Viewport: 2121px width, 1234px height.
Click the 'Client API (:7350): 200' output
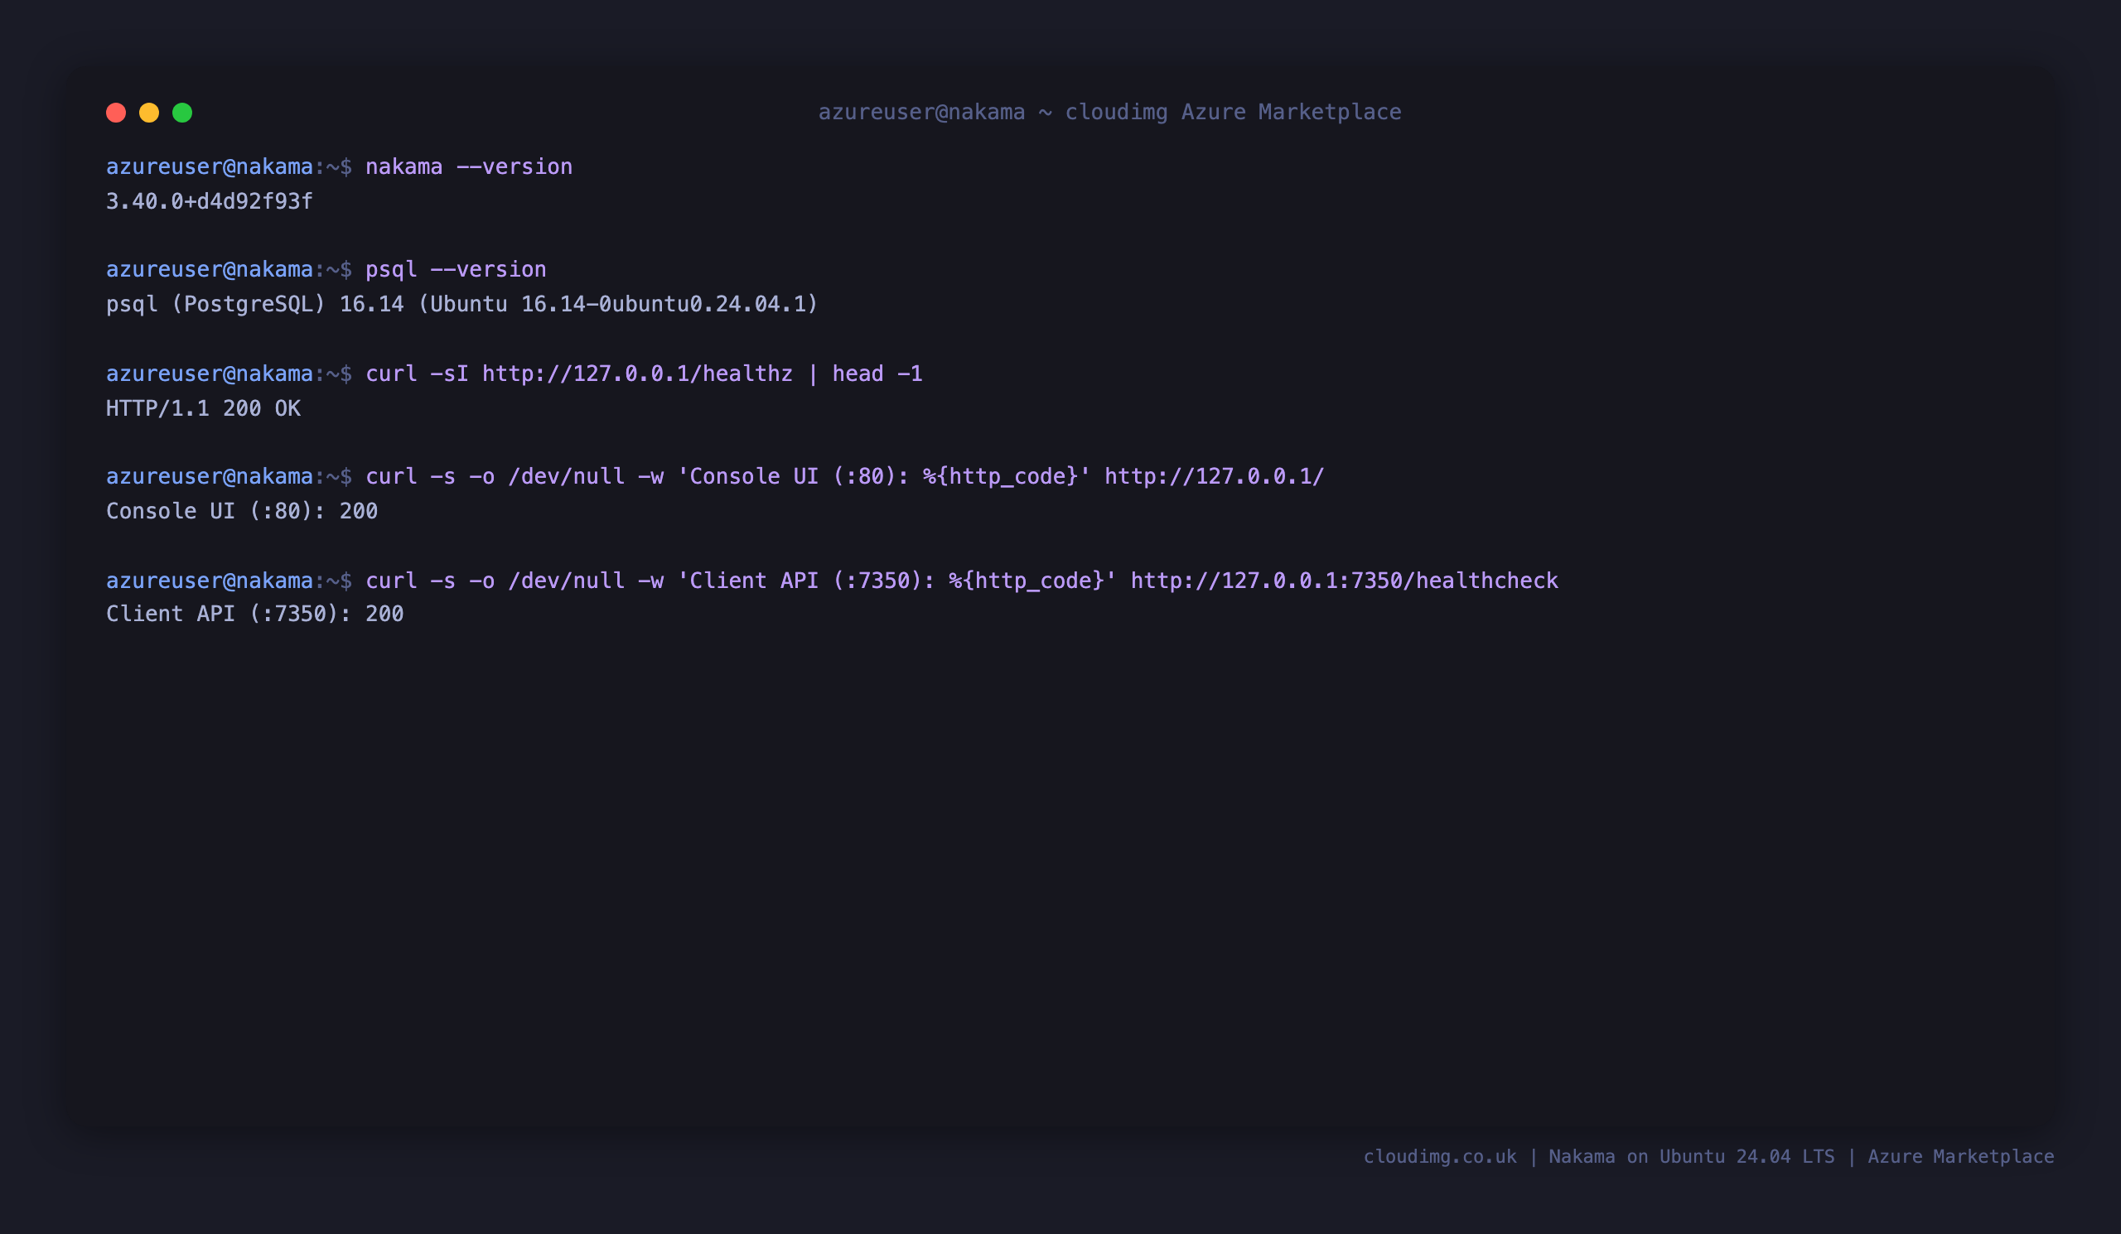click(x=255, y=614)
